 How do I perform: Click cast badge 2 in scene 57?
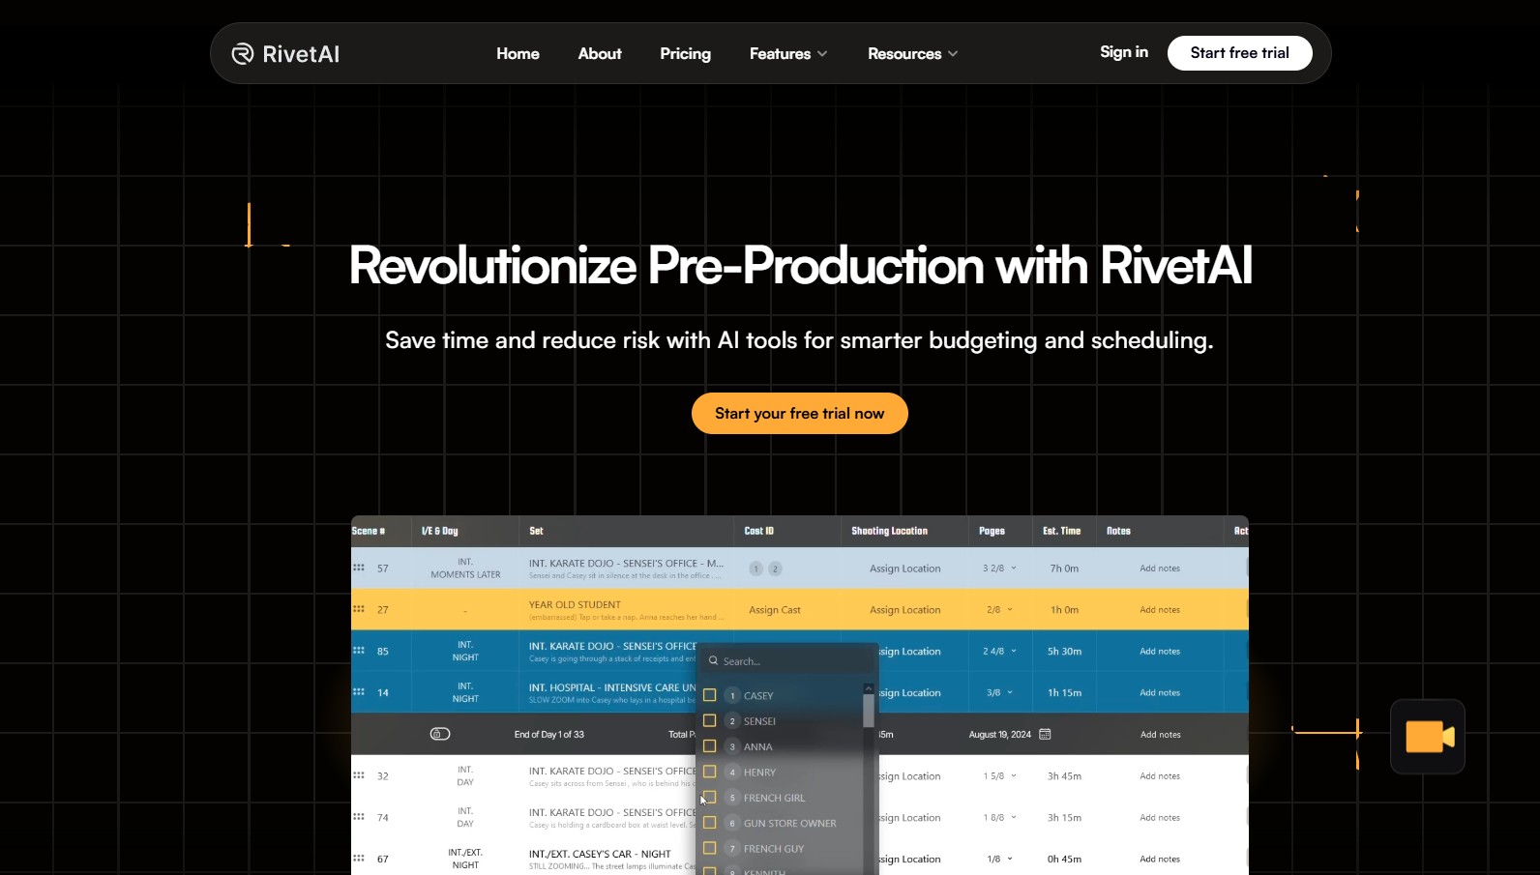(x=775, y=569)
